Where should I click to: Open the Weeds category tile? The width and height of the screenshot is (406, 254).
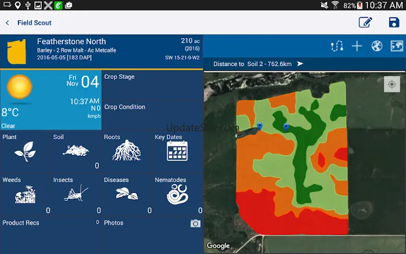[26, 195]
